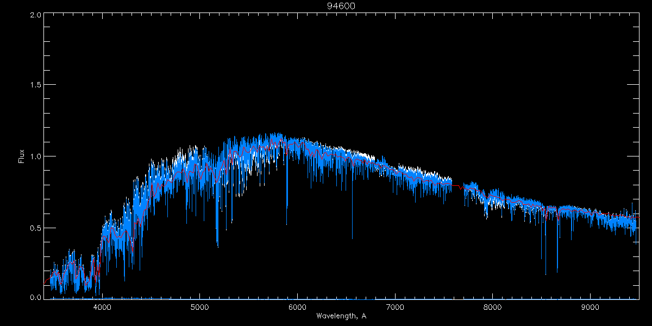Image resolution: width=652 pixels, height=326 pixels.
Task: Click the 1.0 flux tick label
Action: coord(35,156)
